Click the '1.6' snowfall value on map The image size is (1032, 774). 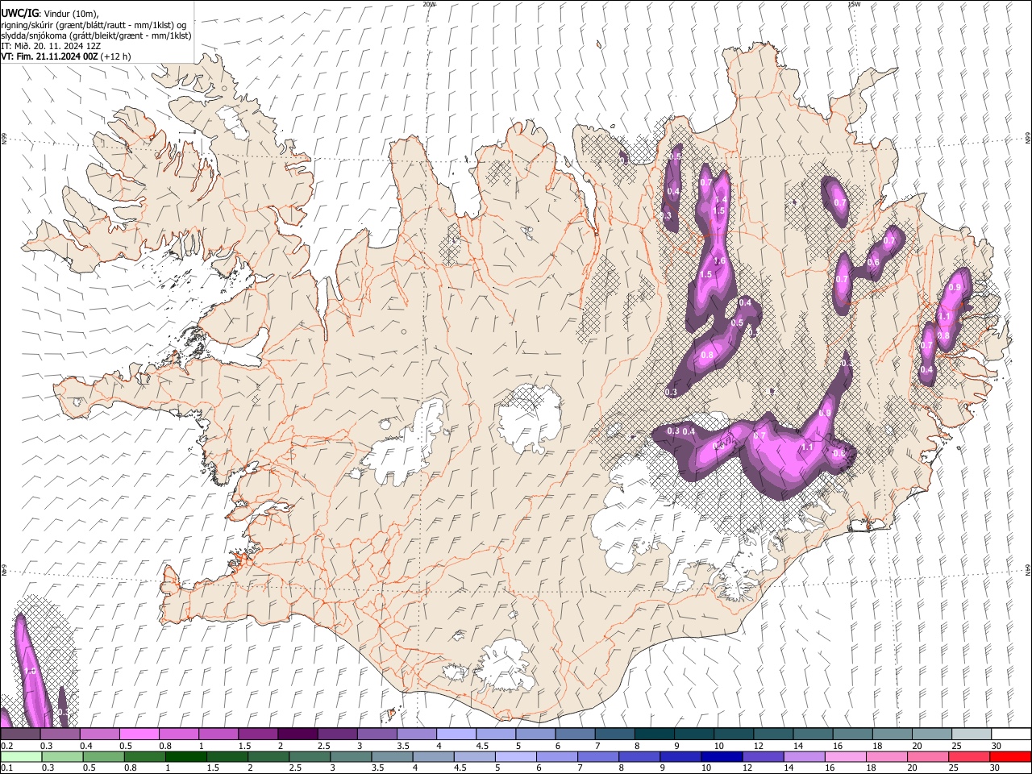[719, 260]
